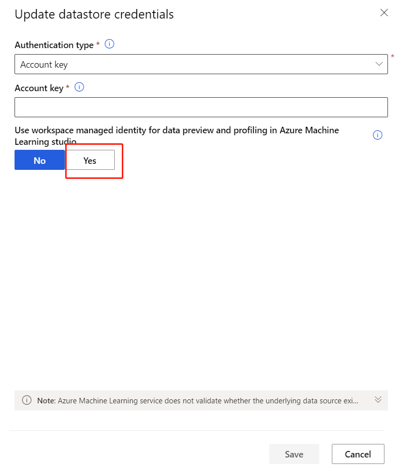Image resolution: width=400 pixels, height=476 pixels.
Task: Choose Yes for workspace managed identity
Action: 90,160
